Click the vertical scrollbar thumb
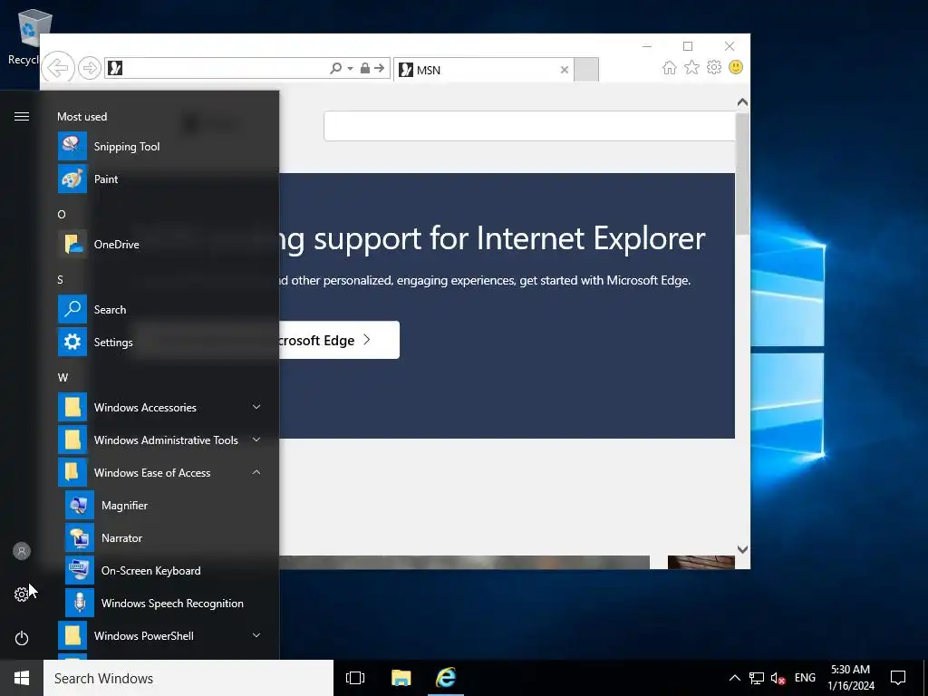The image size is (928, 696). point(742,173)
